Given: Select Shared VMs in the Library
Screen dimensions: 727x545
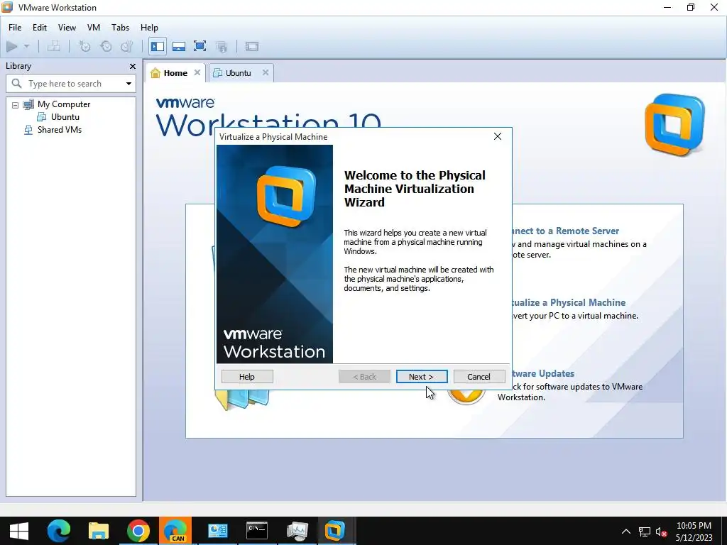Looking at the screenshot, I should 60,130.
